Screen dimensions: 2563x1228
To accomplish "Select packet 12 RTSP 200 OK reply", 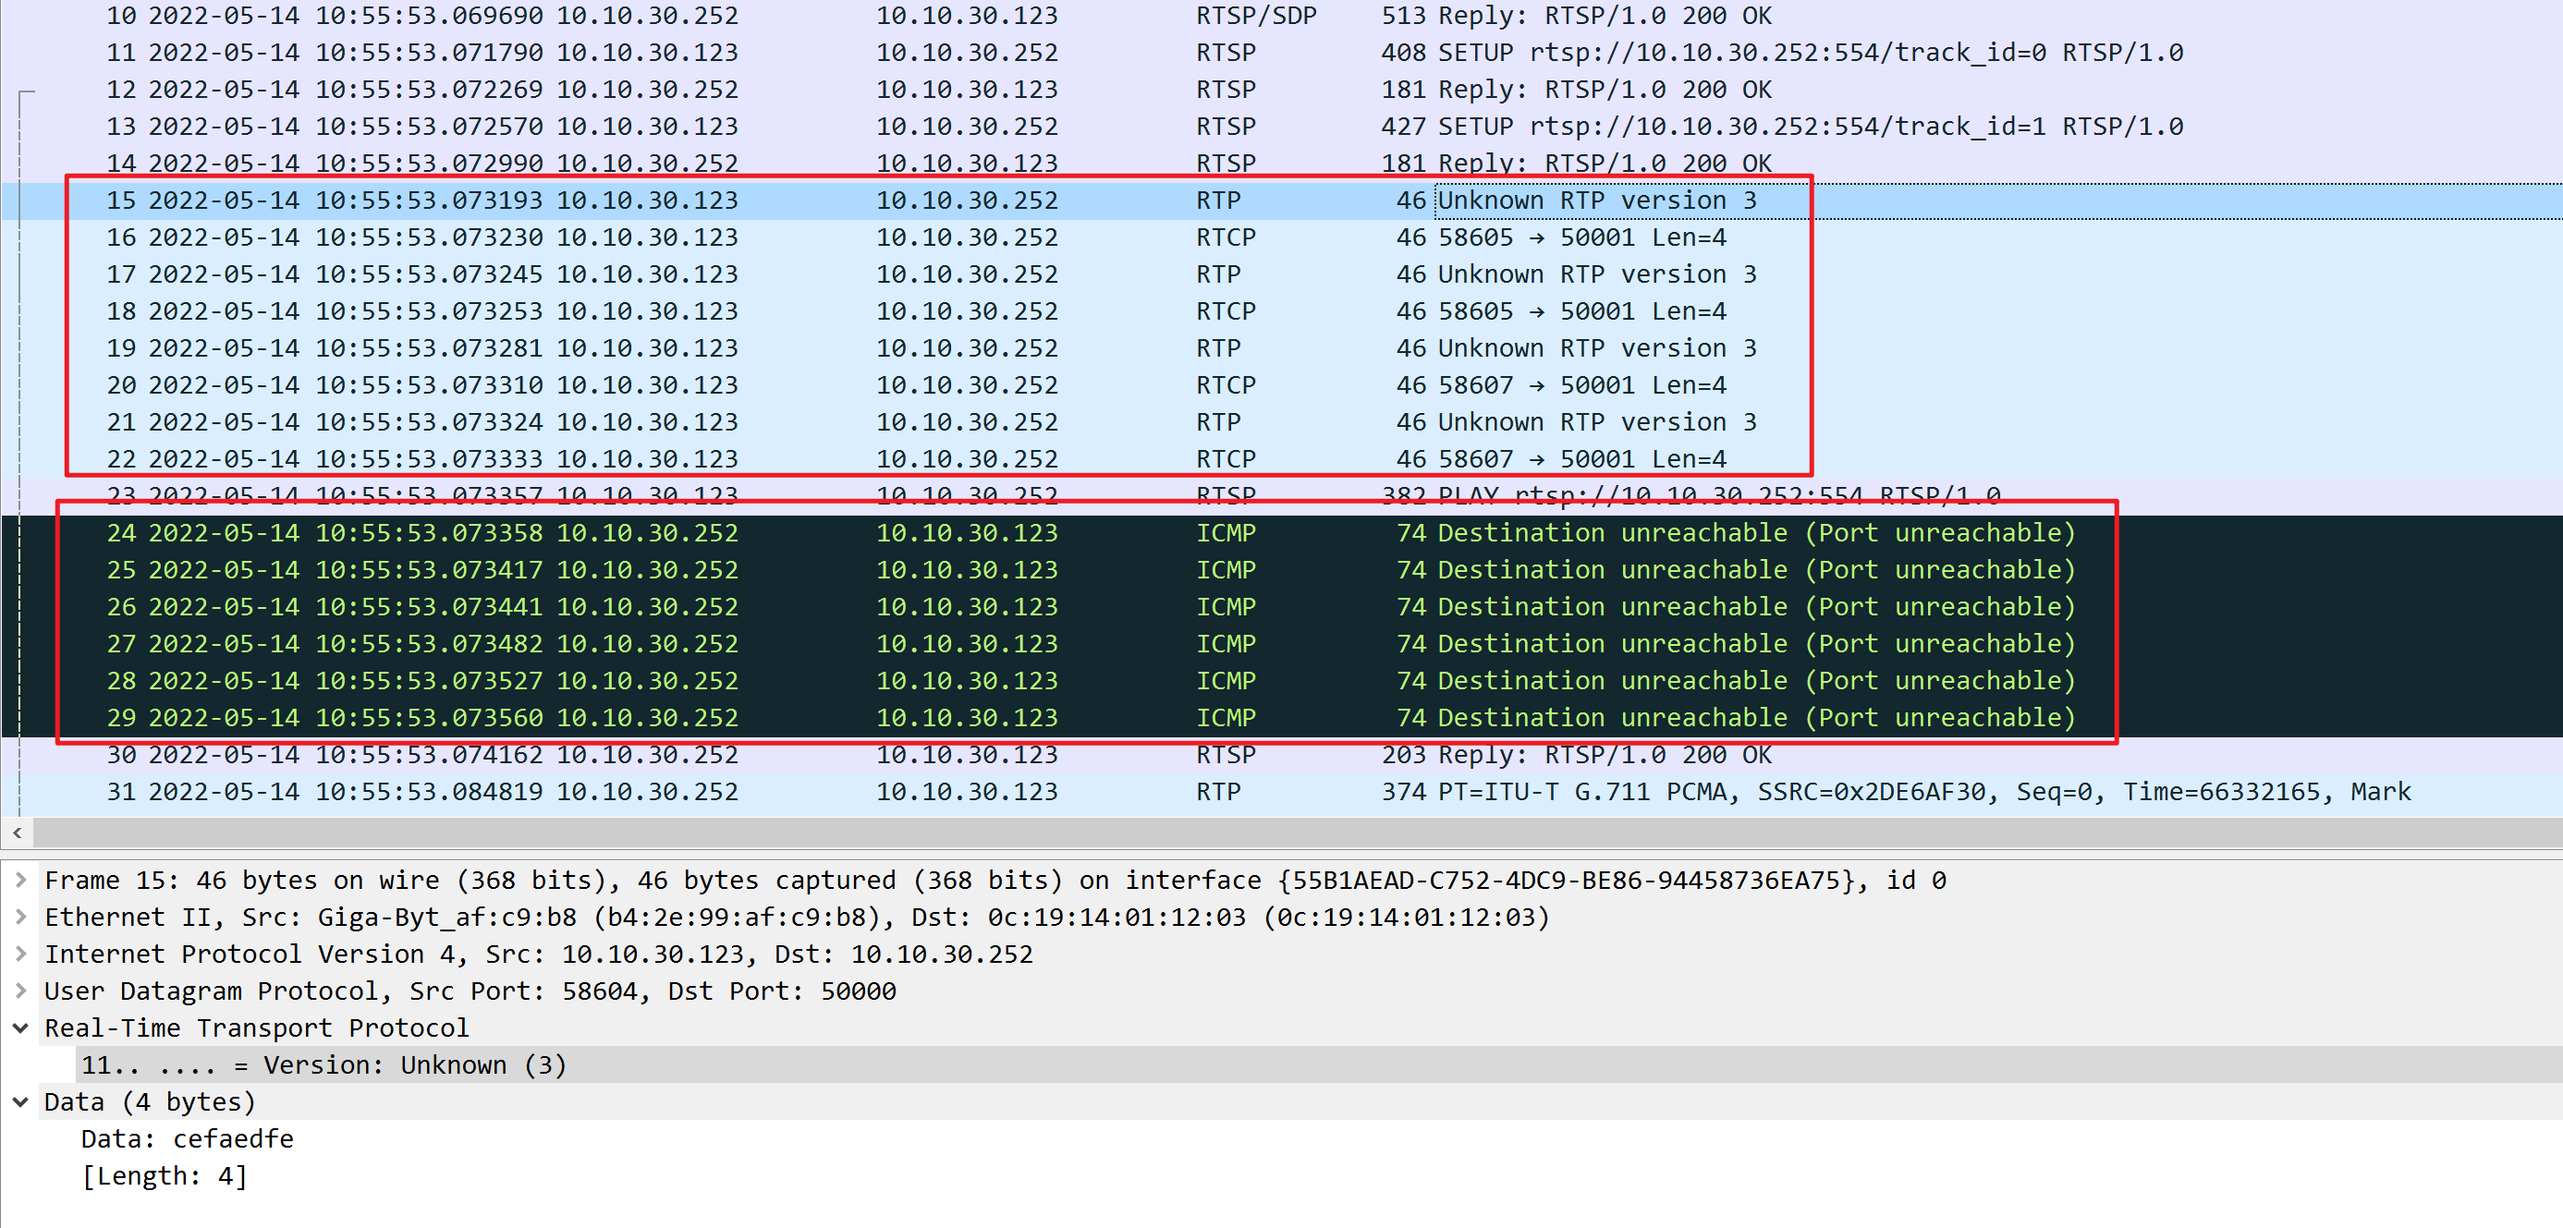I will tap(1281, 90).
